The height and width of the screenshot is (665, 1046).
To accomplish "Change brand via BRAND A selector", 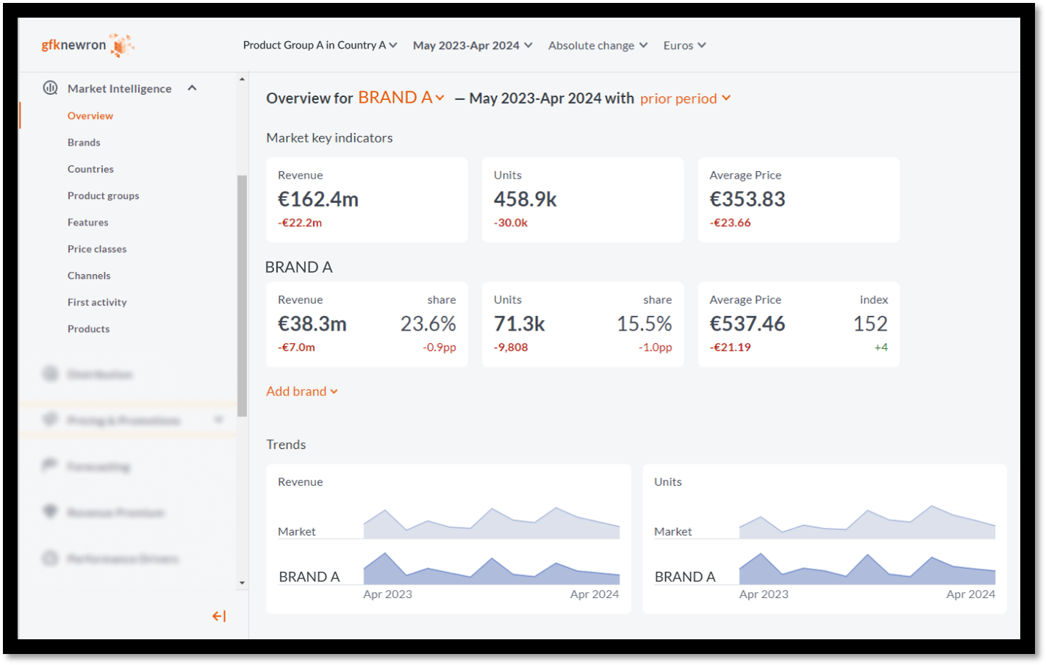I will [401, 98].
